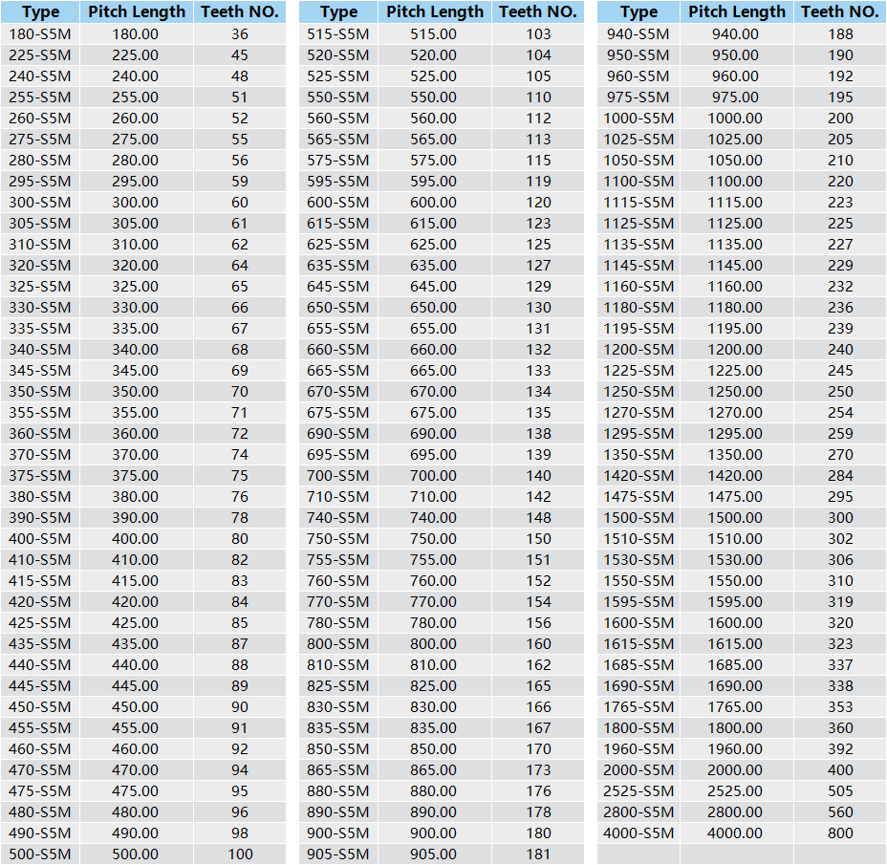This screenshot has height=865, width=887.
Task: Click the 475-S5M type cell
Action: click(x=40, y=790)
